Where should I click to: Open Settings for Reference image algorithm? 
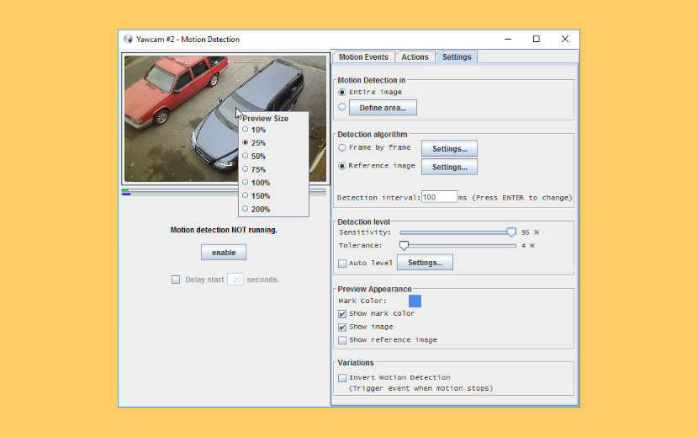[449, 167]
